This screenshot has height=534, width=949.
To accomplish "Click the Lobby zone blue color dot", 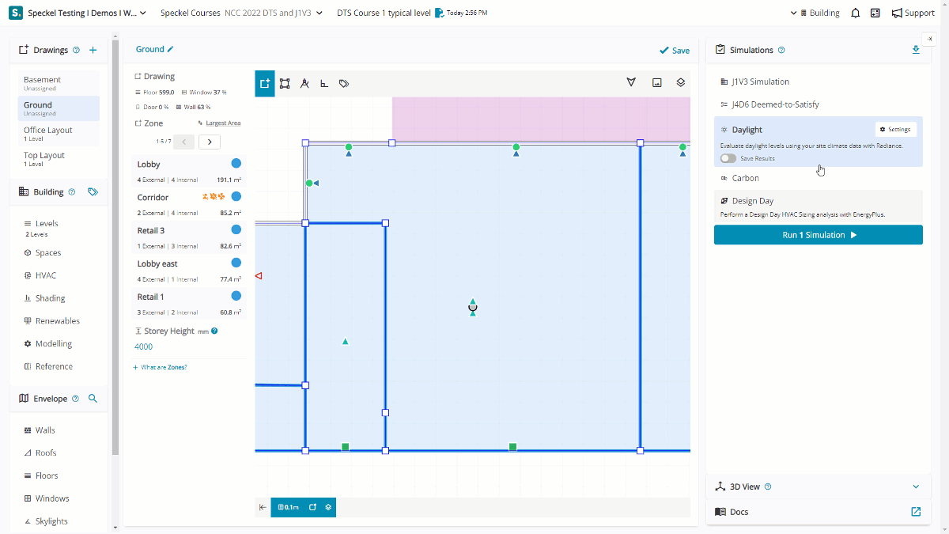I will click(236, 163).
